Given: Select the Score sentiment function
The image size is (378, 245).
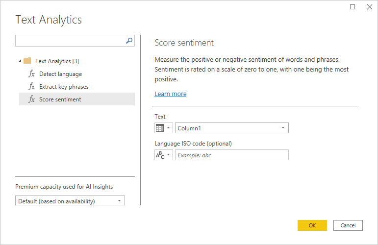Looking at the screenshot, I should pyautogui.click(x=77, y=99).
